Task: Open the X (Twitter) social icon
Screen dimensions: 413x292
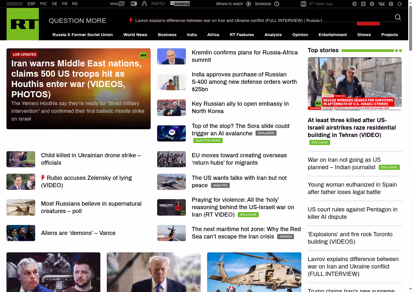Action: tap(372, 4)
